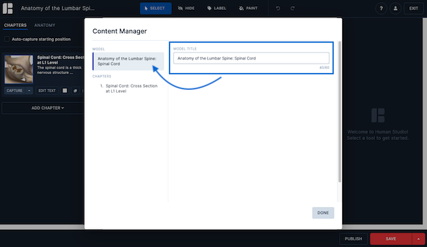Activate the Paint tool
The width and height of the screenshot is (427, 247).
click(x=248, y=8)
